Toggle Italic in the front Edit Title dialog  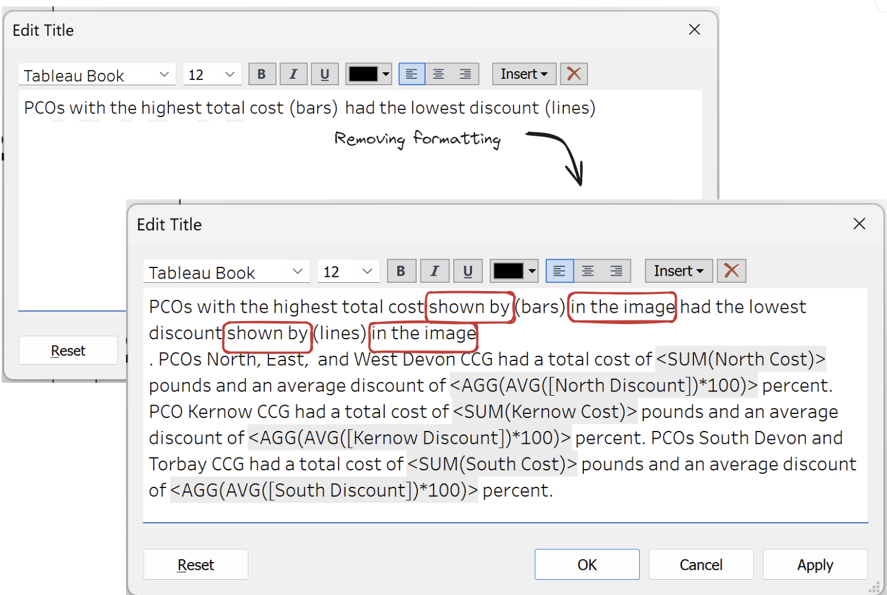click(x=435, y=271)
